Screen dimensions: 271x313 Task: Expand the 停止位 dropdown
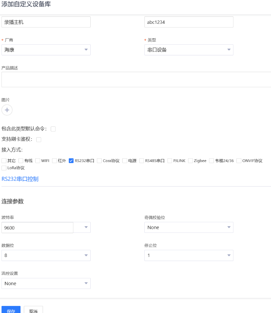[189, 256]
